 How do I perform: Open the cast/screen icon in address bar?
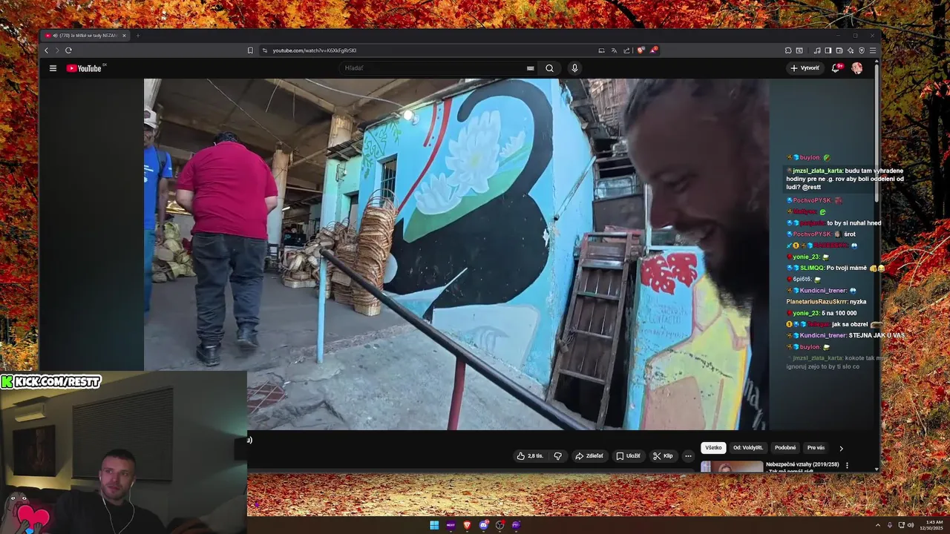pos(601,50)
